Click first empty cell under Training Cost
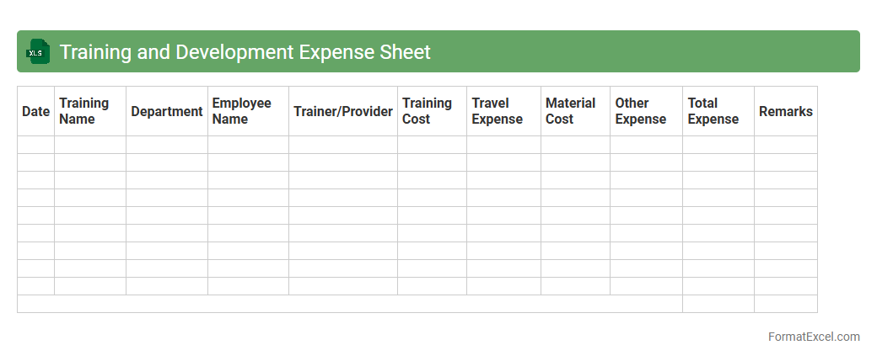Image resolution: width=877 pixels, height=361 pixels. pos(431,145)
